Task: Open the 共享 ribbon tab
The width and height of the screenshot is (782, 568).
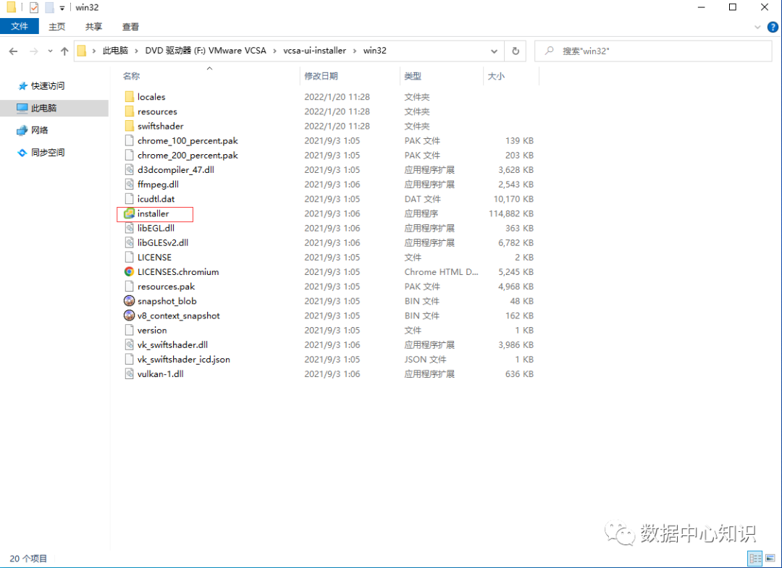Action: pos(93,26)
